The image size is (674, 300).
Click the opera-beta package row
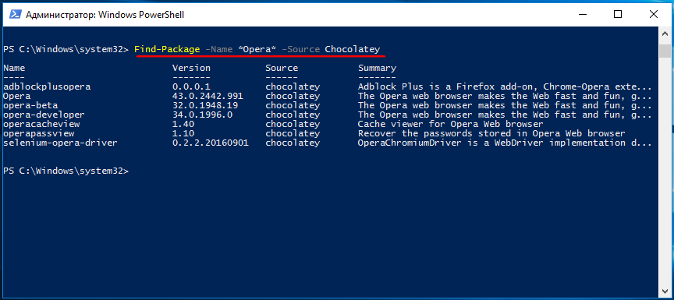coord(328,105)
